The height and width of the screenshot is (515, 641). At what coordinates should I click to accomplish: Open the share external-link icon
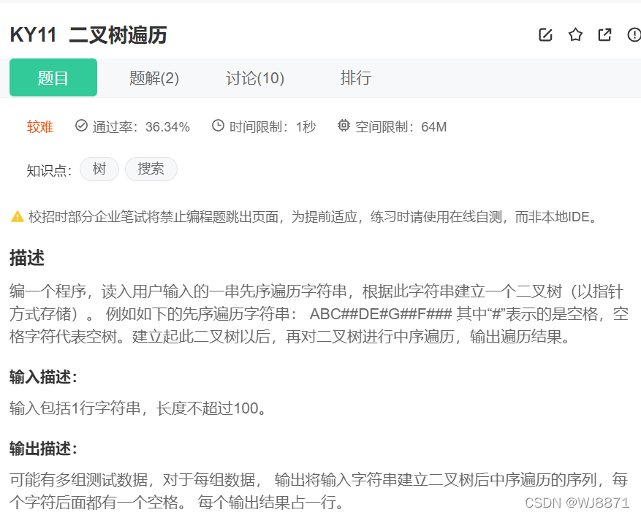point(604,35)
